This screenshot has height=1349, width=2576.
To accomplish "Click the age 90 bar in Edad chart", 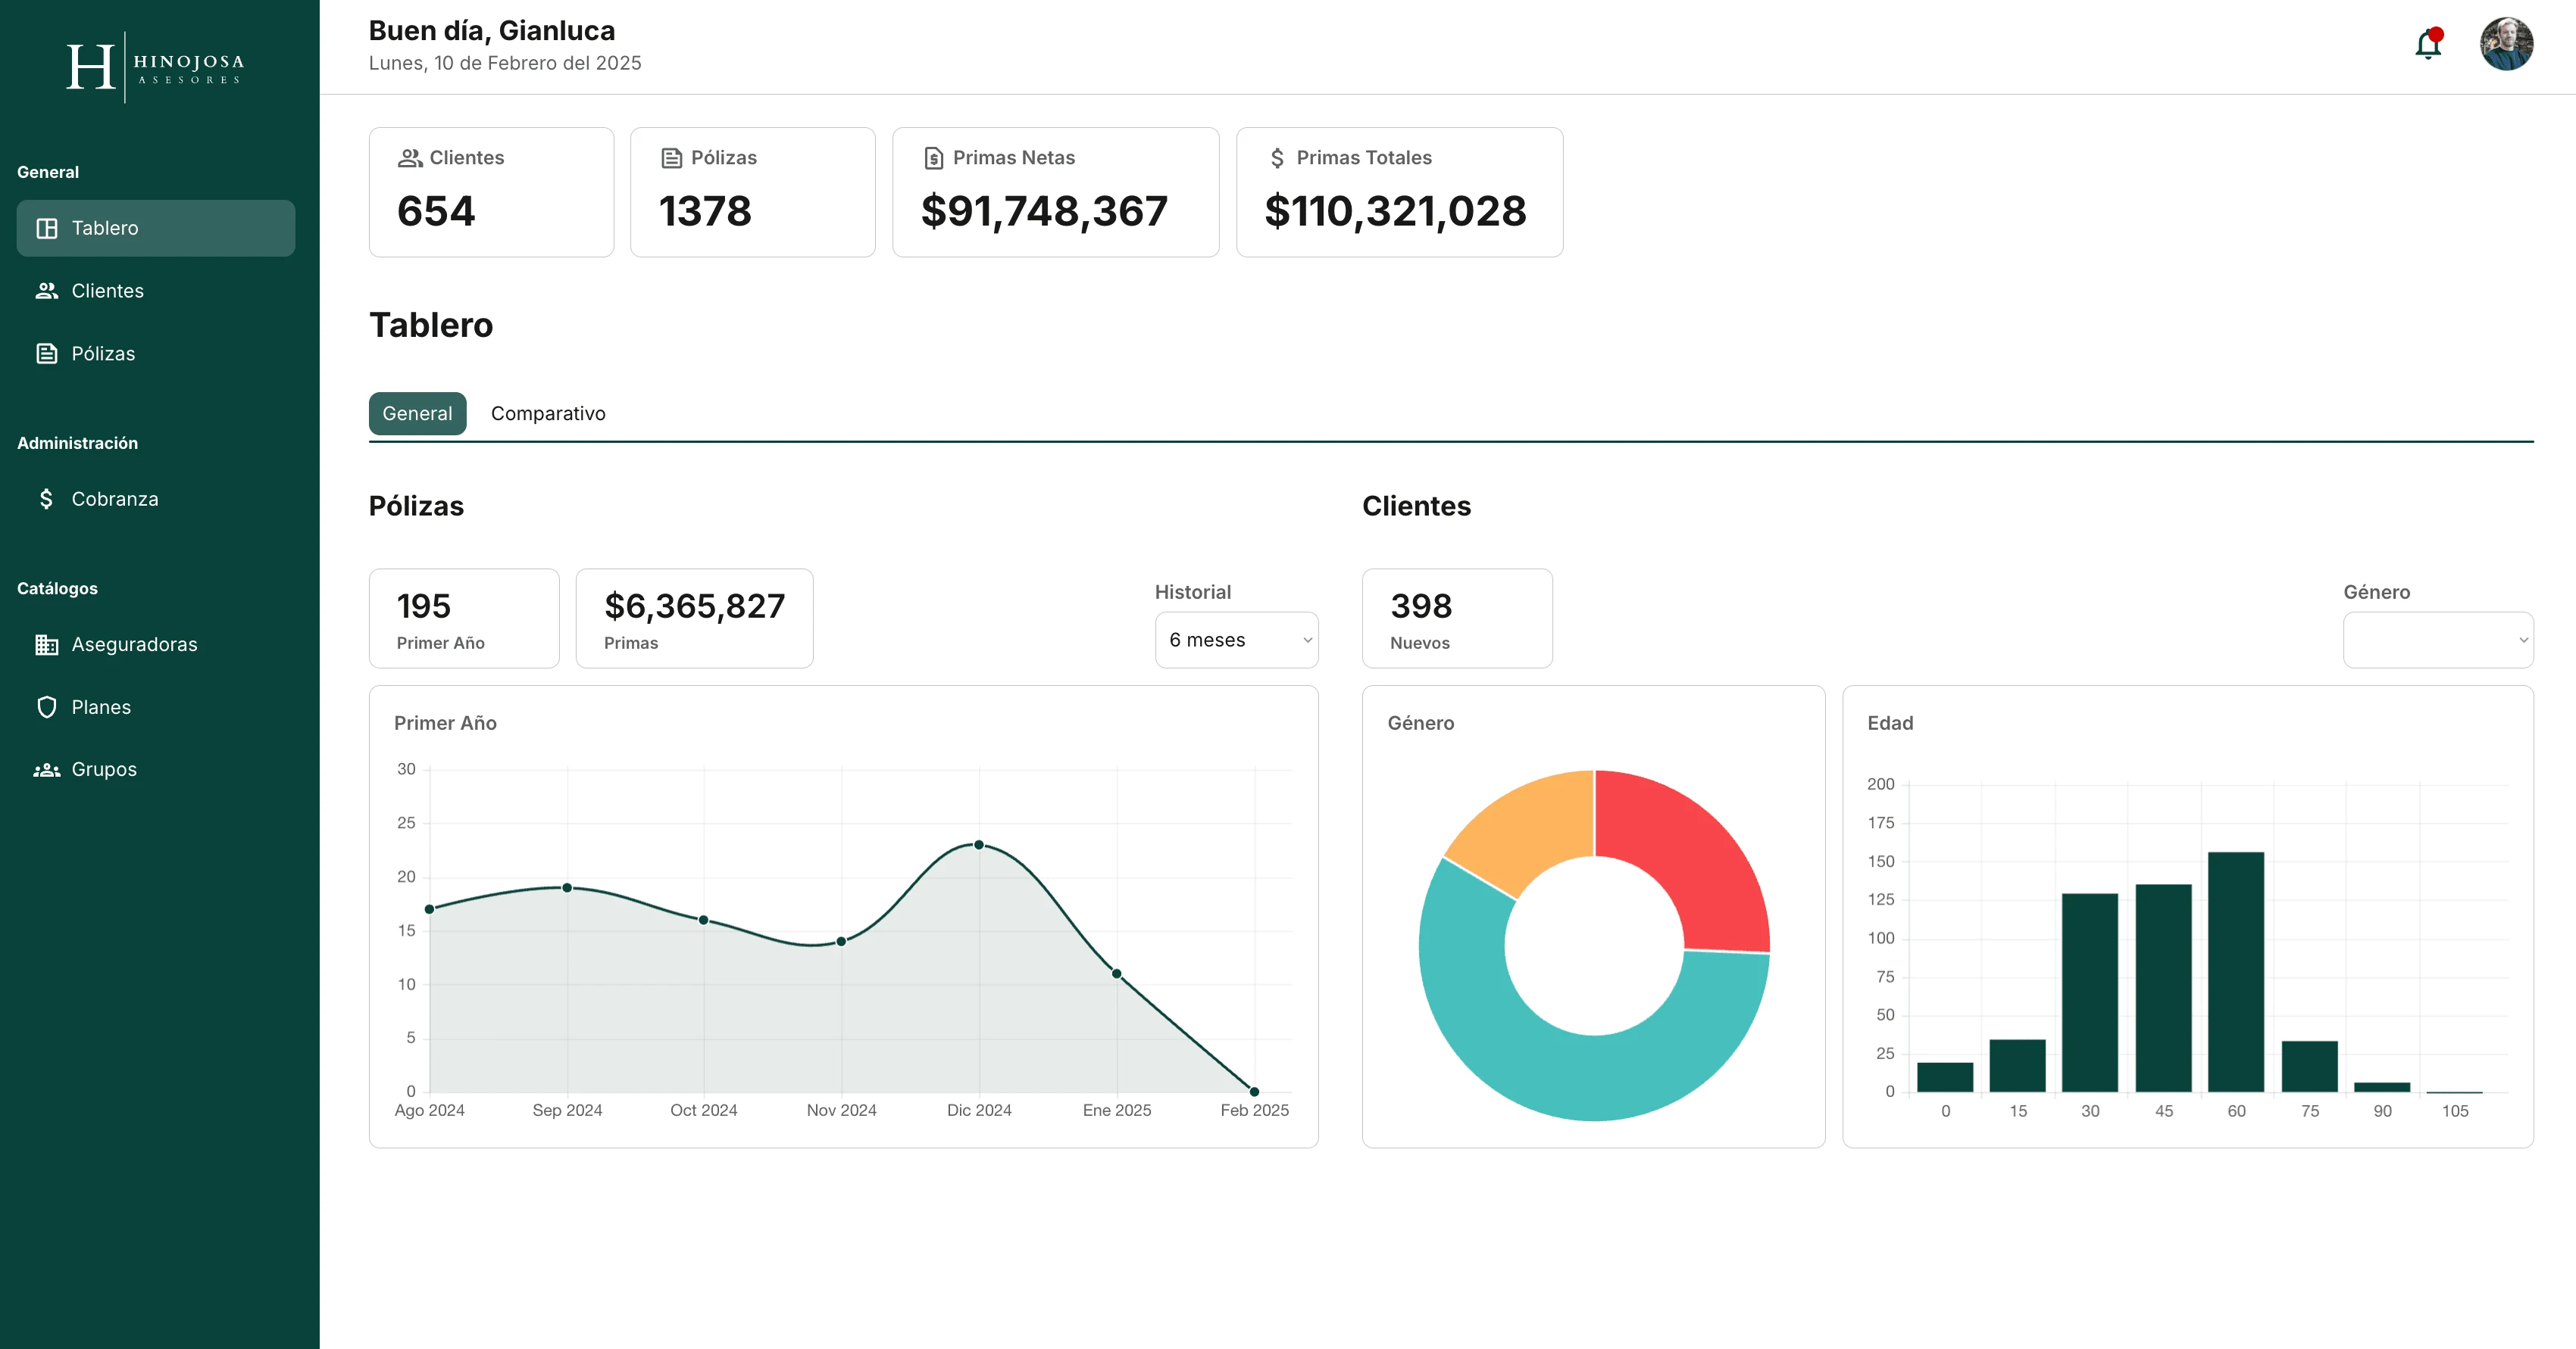I will pos(2382,1087).
